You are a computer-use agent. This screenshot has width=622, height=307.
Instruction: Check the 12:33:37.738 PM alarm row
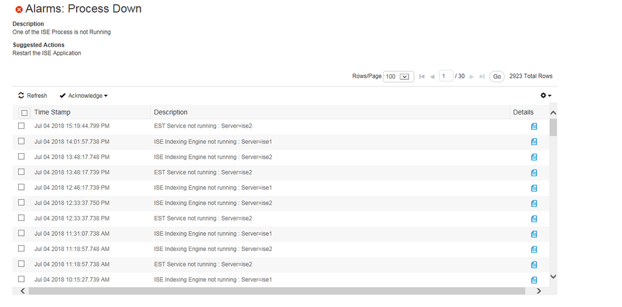tap(21, 218)
